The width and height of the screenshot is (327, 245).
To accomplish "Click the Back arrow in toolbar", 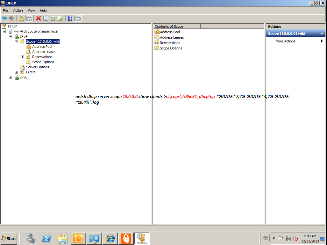I will [x=4, y=18].
